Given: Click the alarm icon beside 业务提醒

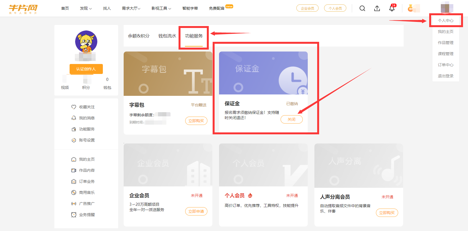Looking at the screenshot, I should click(x=73, y=215).
